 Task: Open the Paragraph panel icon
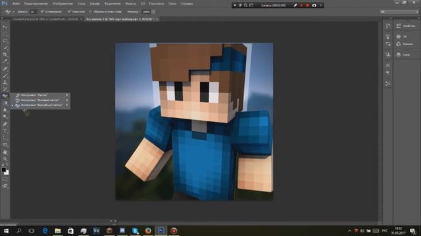(387, 73)
